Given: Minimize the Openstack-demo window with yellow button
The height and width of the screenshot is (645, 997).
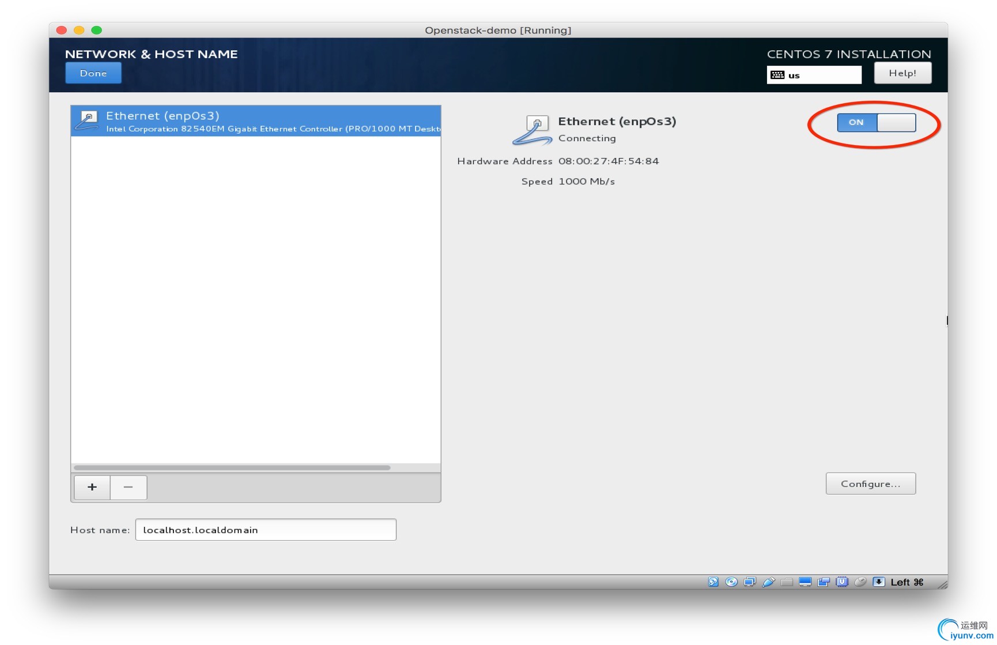Looking at the screenshot, I should click(x=79, y=30).
